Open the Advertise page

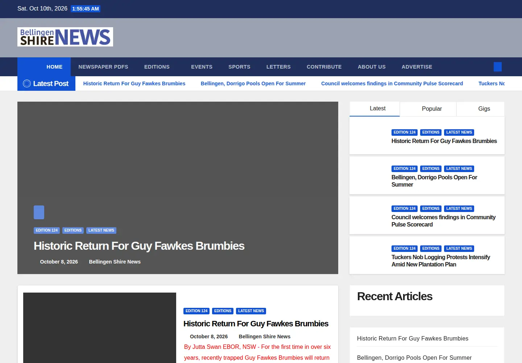pyautogui.click(x=417, y=67)
